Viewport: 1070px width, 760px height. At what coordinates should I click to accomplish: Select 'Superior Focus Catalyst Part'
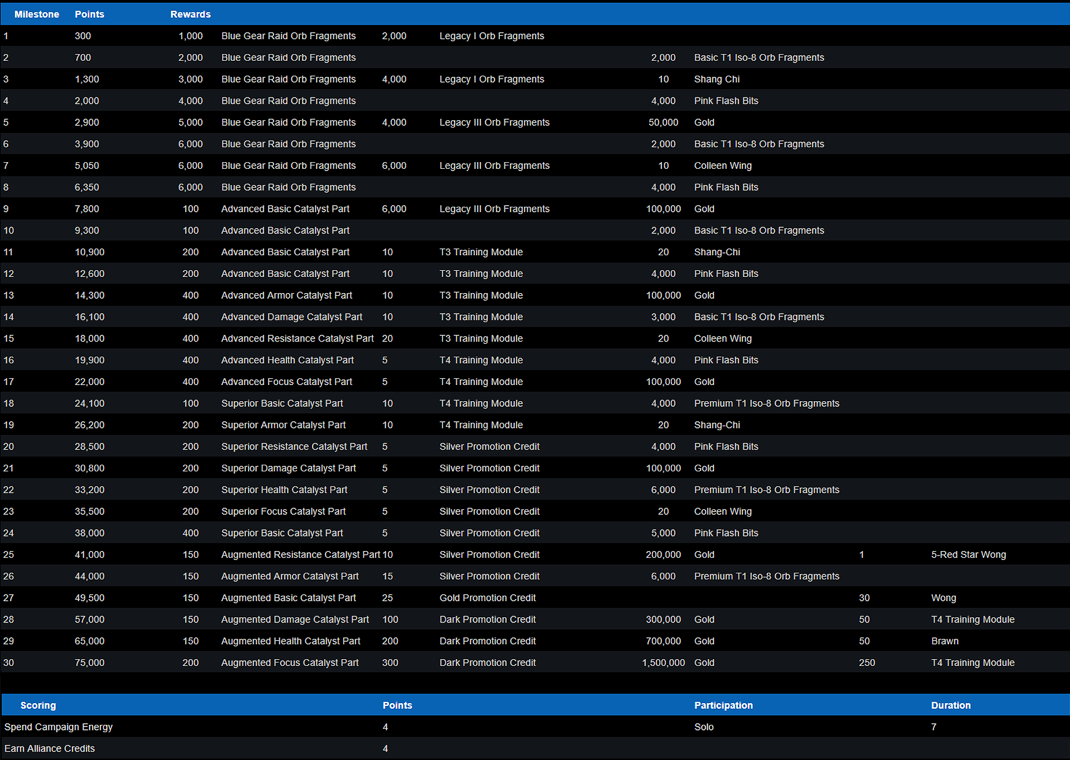point(284,511)
